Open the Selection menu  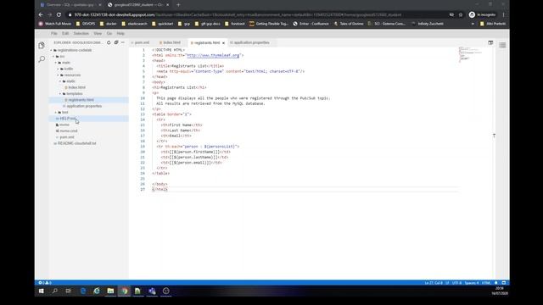pyautogui.click(x=81, y=34)
